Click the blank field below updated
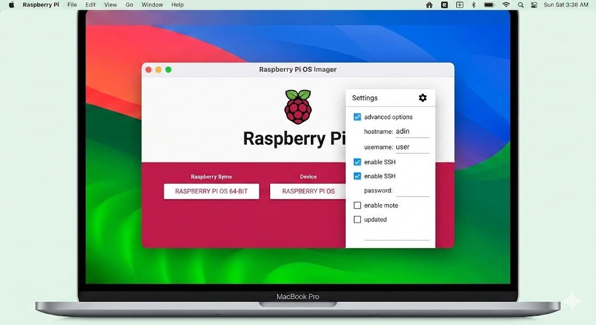 (x=397, y=235)
